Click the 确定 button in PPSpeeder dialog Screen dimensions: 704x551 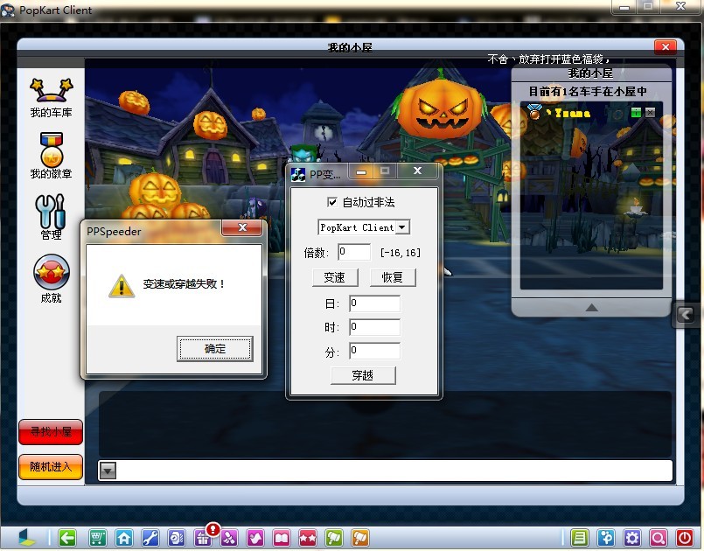(214, 348)
